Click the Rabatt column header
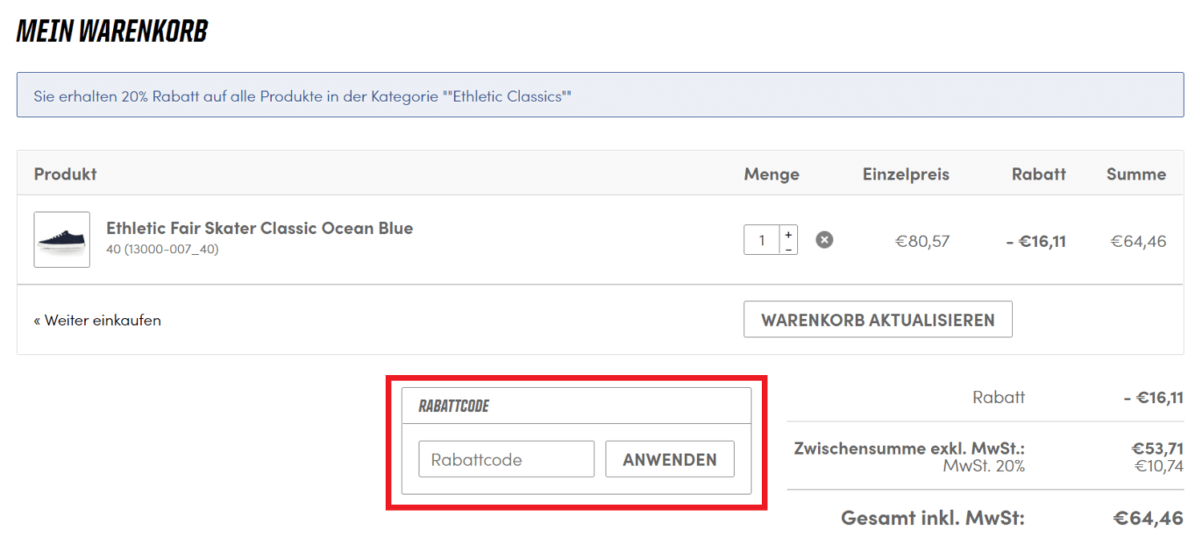Viewport: 1203px width, 537px height. point(1039,174)
